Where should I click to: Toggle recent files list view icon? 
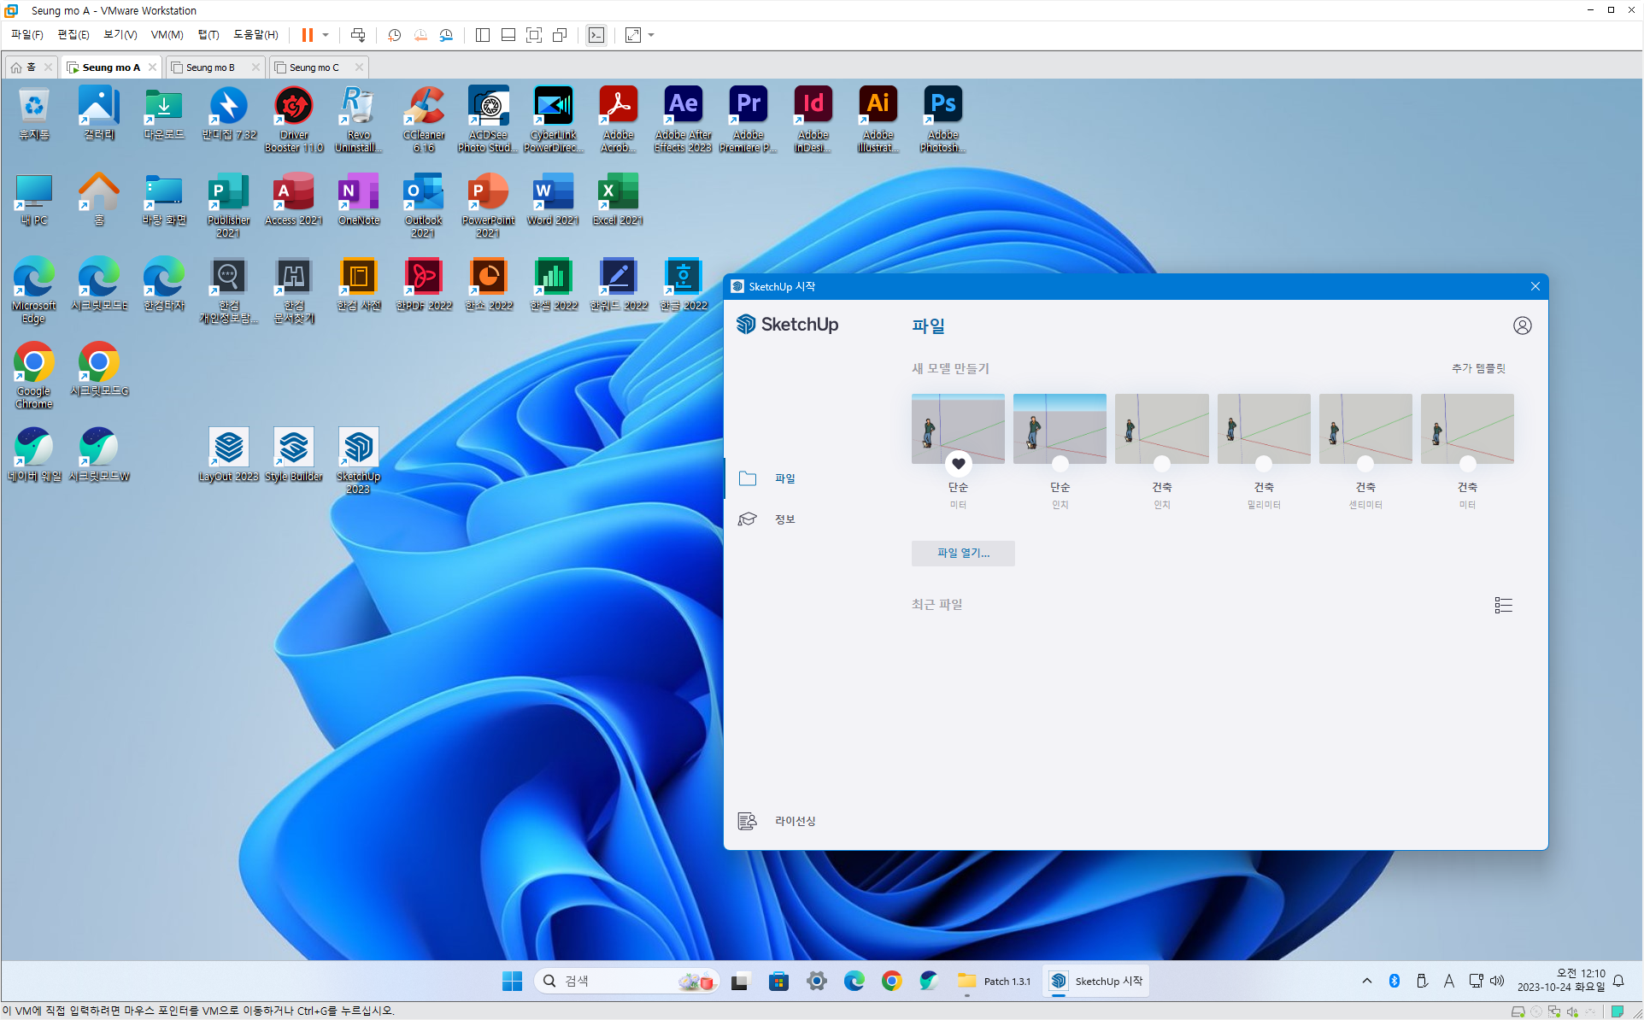click(1503, 605)
